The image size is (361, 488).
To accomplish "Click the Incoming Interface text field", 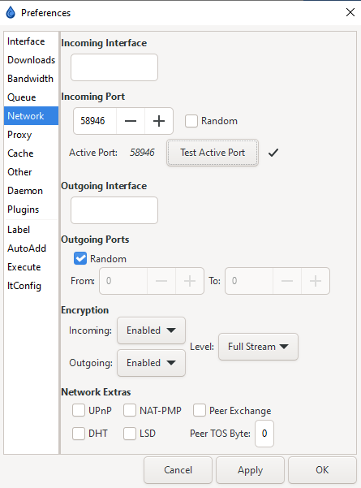I will [114, 67].
